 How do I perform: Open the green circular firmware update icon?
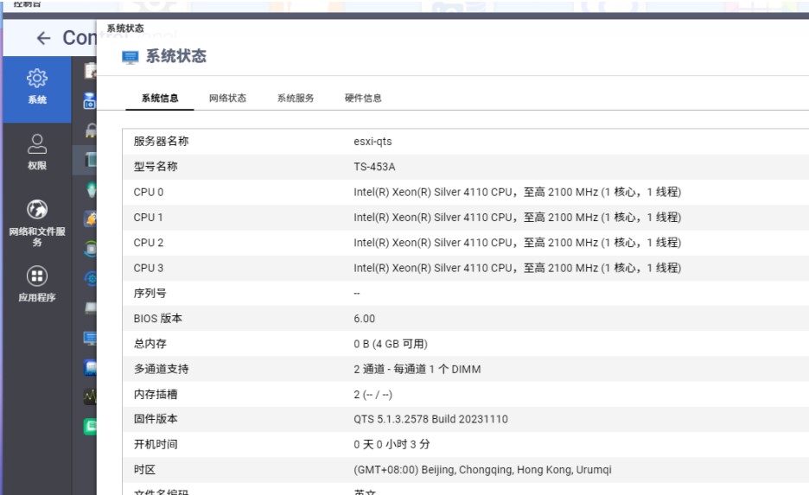tap(90, 249)
